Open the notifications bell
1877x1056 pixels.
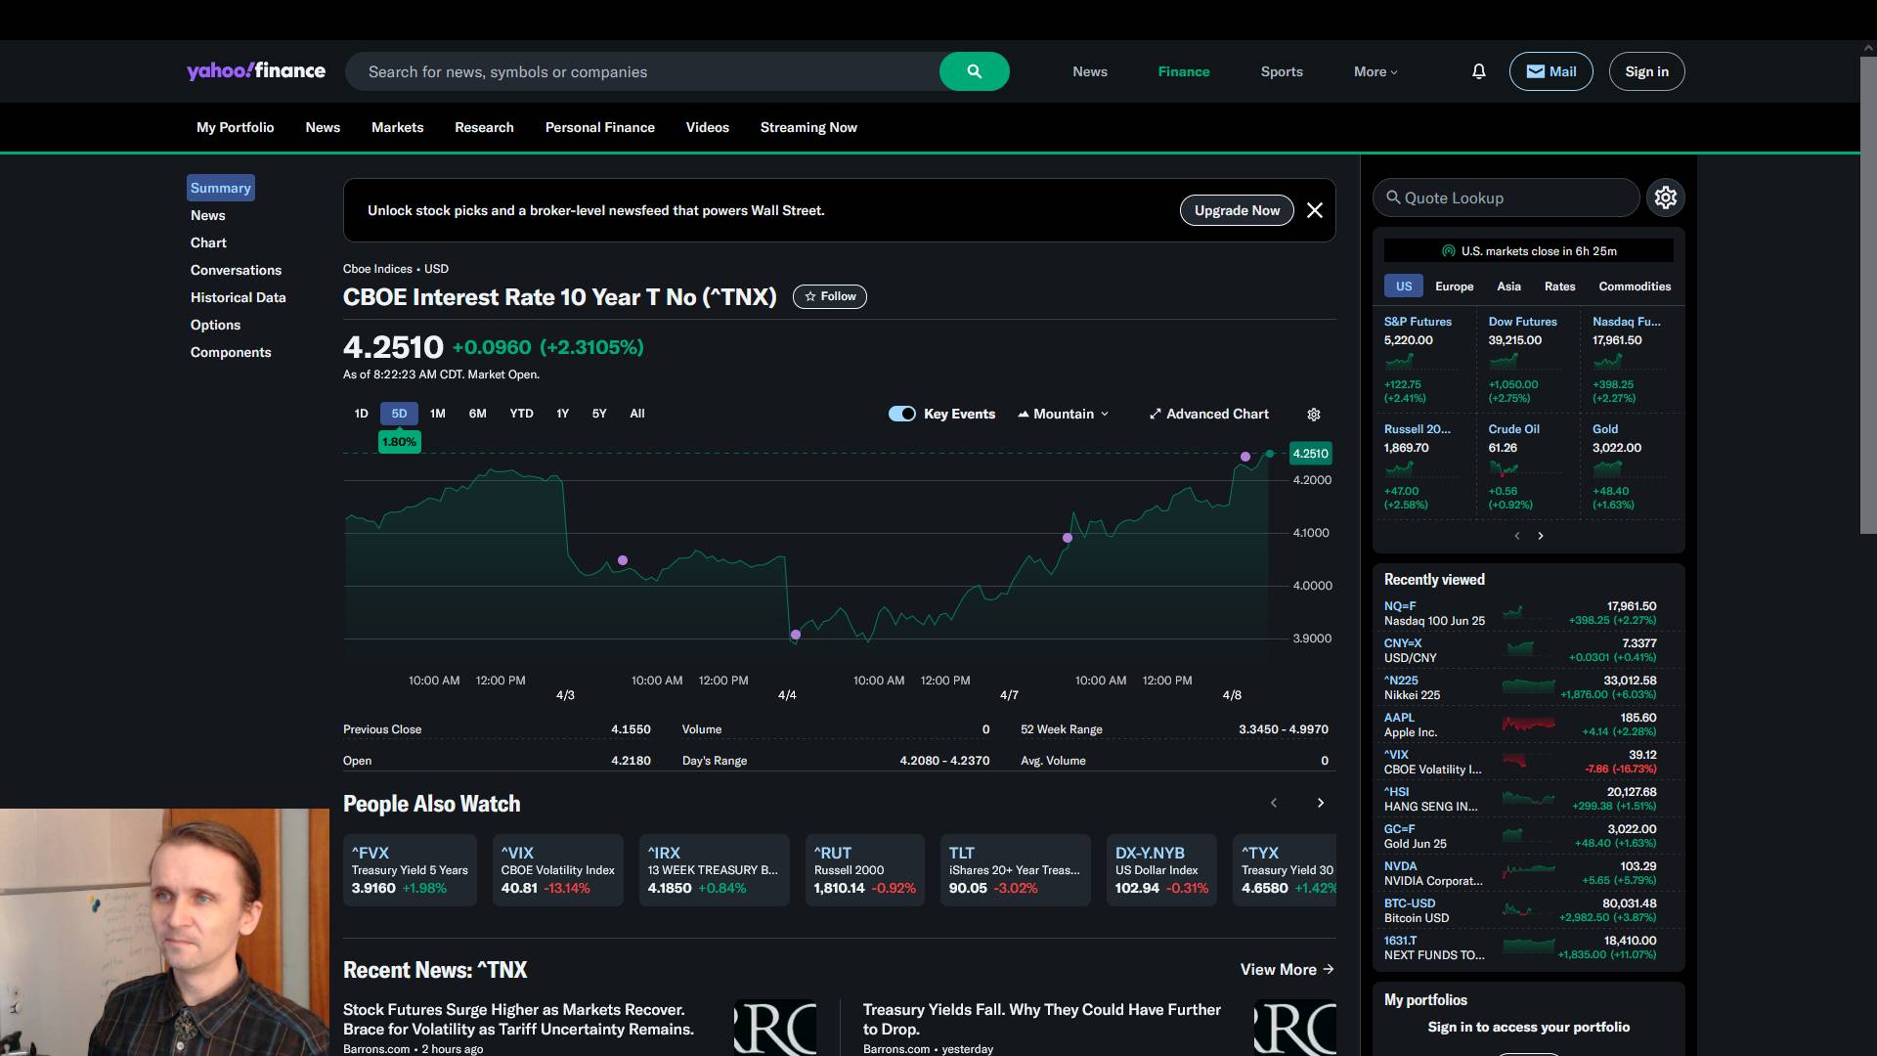1478,71
